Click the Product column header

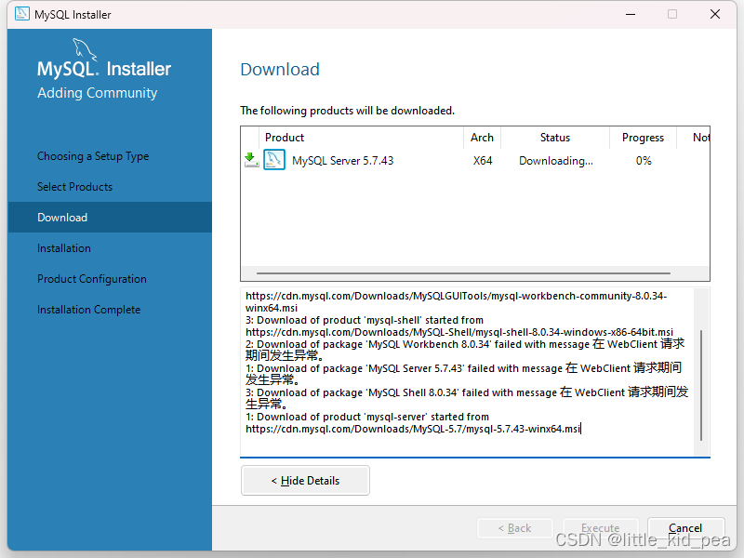pos(361,138)
